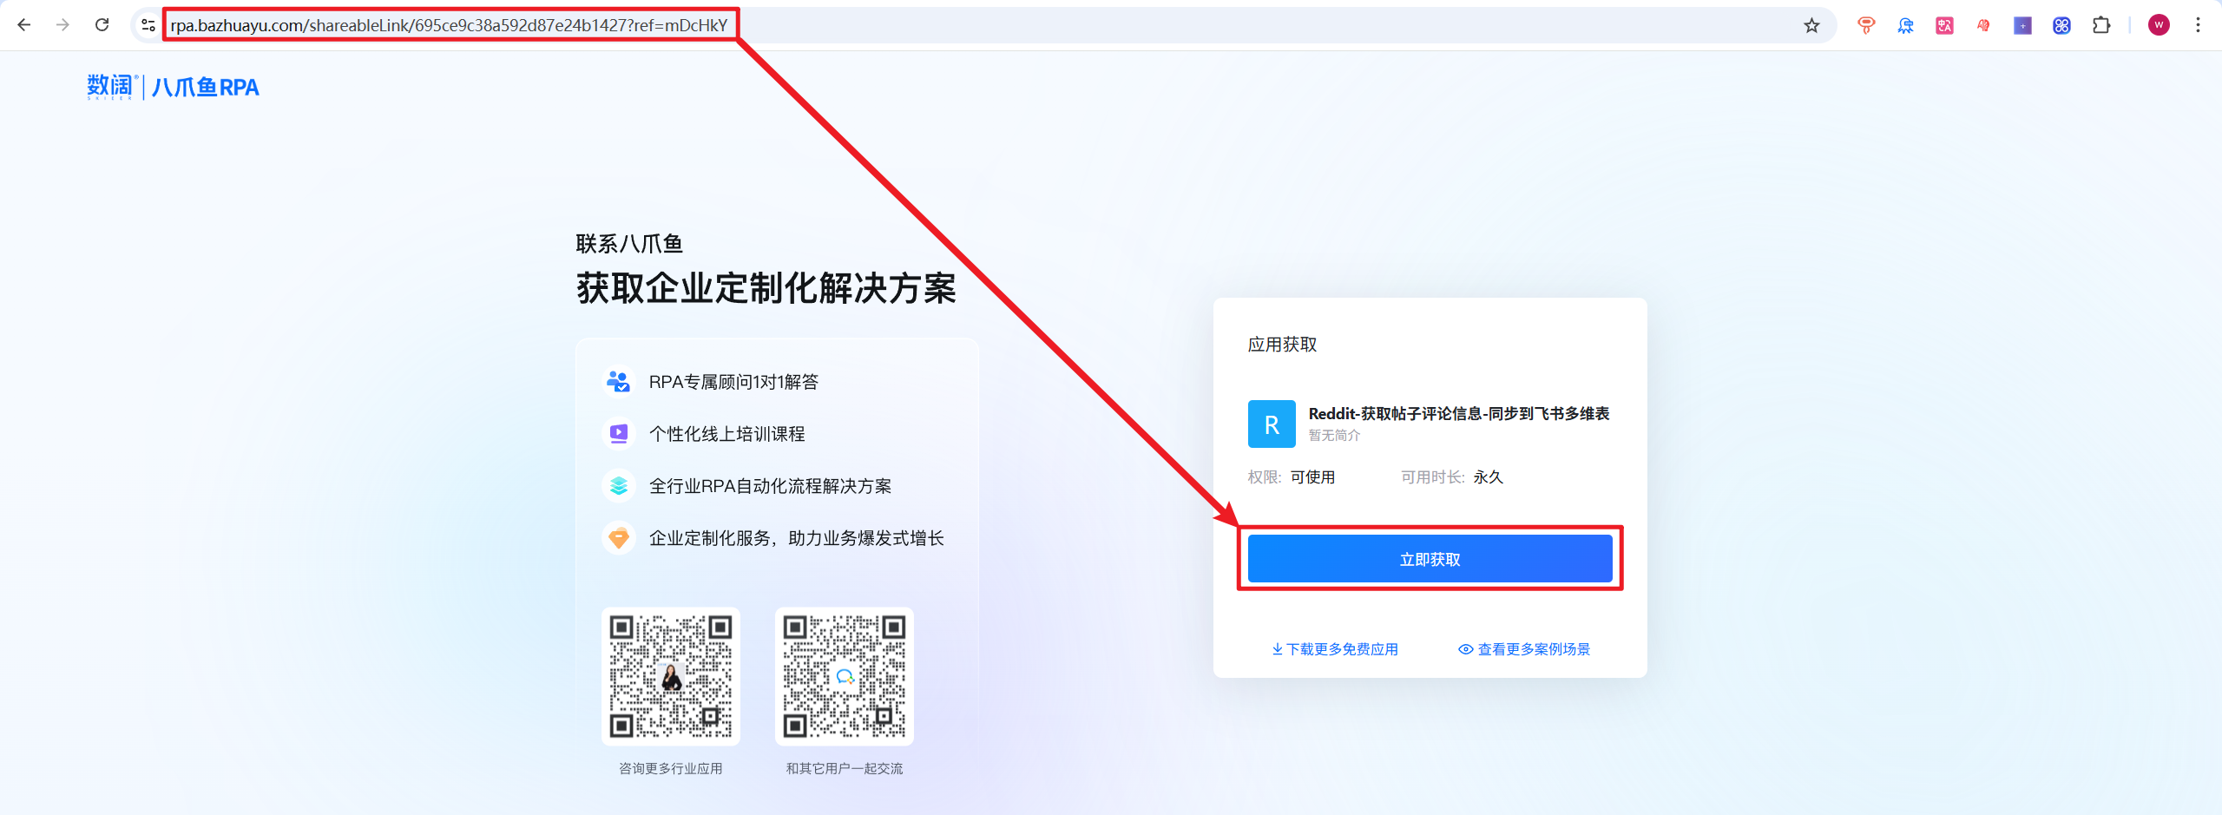
Task: Click the 咨询更多行业应用 caption
Action: pyautogui.click(x=671, y=768)
